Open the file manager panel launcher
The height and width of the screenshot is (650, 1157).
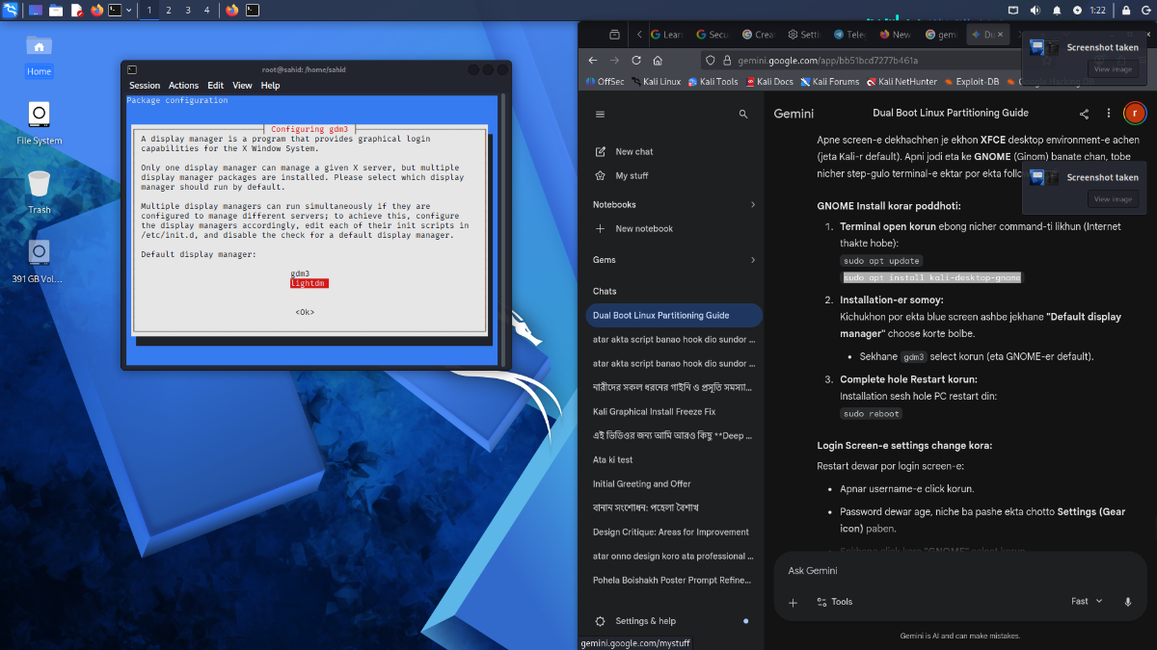(x=56, y=10)
